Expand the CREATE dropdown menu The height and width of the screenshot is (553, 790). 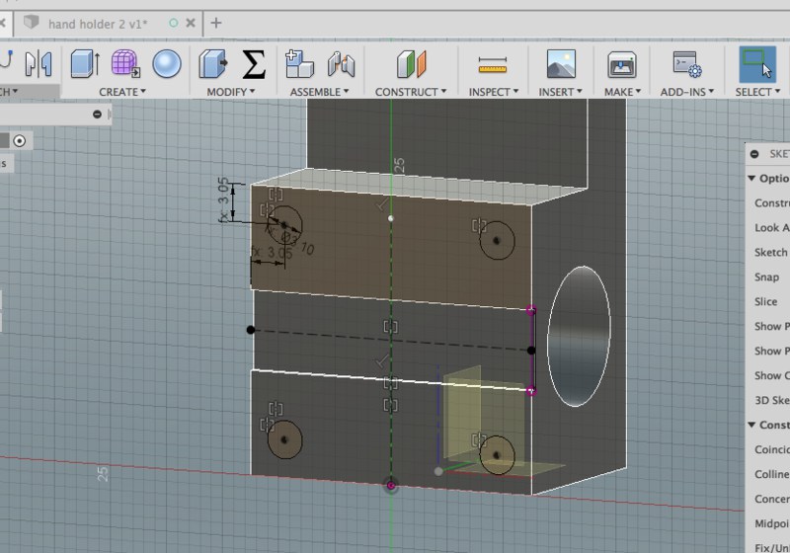[x=121, y=92]
